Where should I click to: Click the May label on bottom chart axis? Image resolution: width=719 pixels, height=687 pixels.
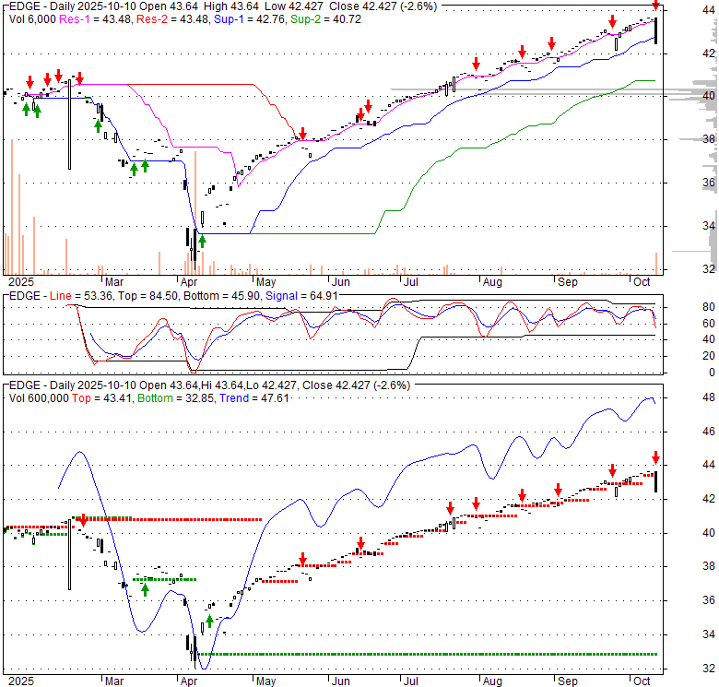[265, 681]
